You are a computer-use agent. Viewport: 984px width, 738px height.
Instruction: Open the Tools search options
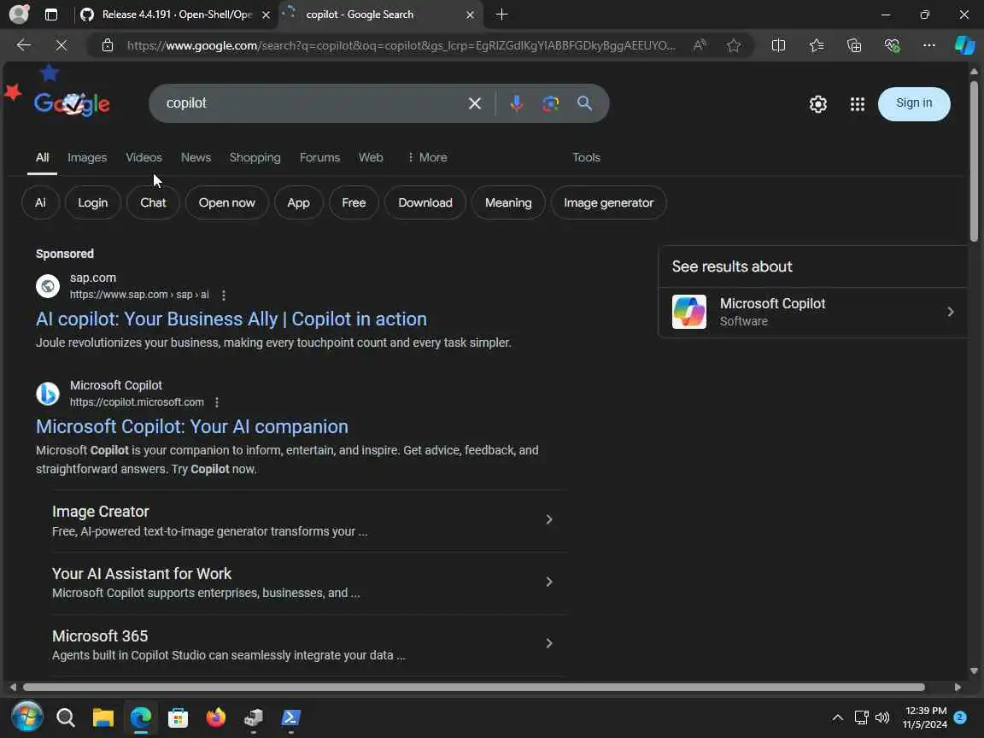(x=586, y=157)
